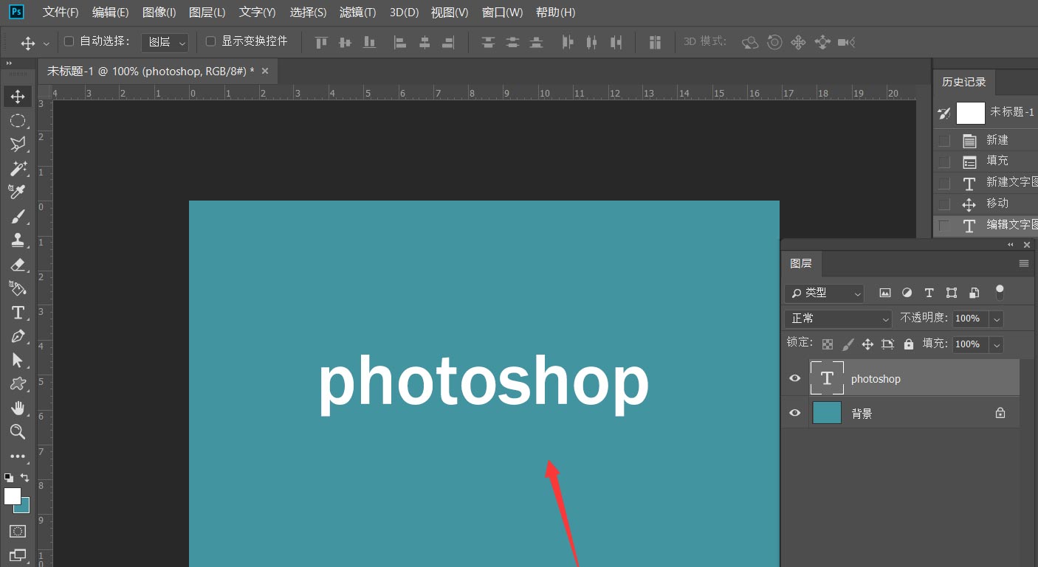Toggle layer filtering switch on or off
Screen dimensions: 1038x567
point(1000,292)
